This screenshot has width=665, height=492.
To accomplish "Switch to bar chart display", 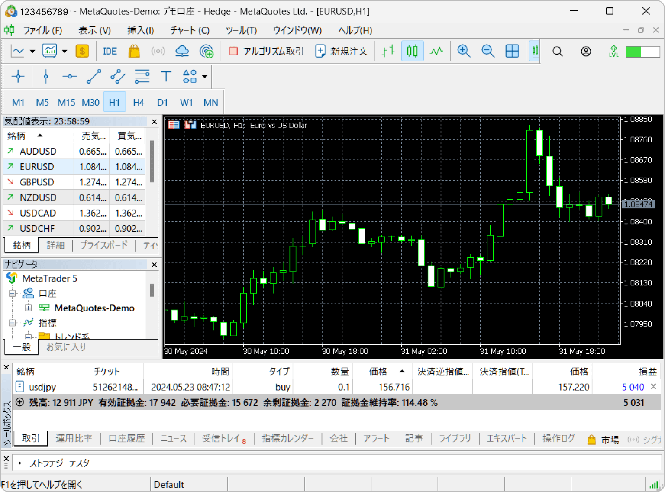I will (x=388, y=52).
